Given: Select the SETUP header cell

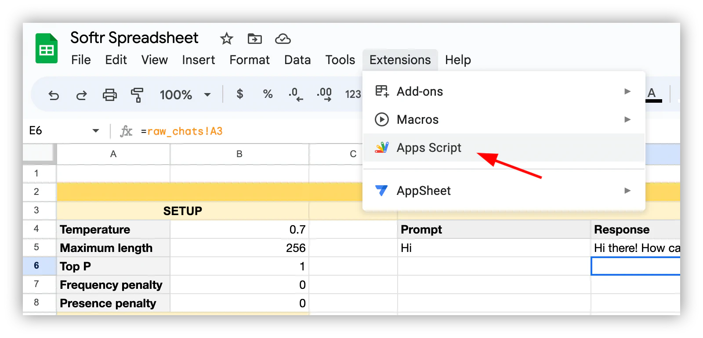Looking at the screenshot, I should click(x=183, y=211).
